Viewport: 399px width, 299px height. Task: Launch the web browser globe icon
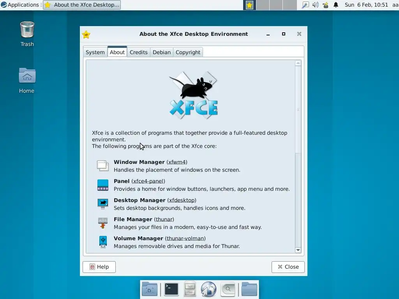coord(208,289)
